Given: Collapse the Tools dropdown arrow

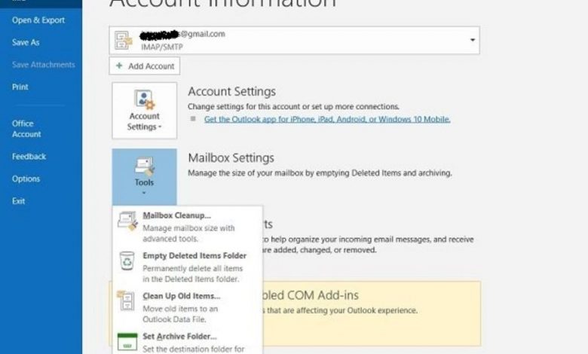Looking at the screenshot, I should pos(144,193).
